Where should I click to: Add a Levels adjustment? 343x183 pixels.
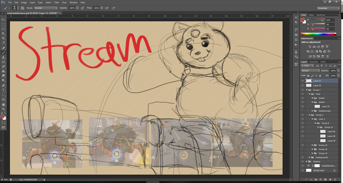(x=314, y=46)
